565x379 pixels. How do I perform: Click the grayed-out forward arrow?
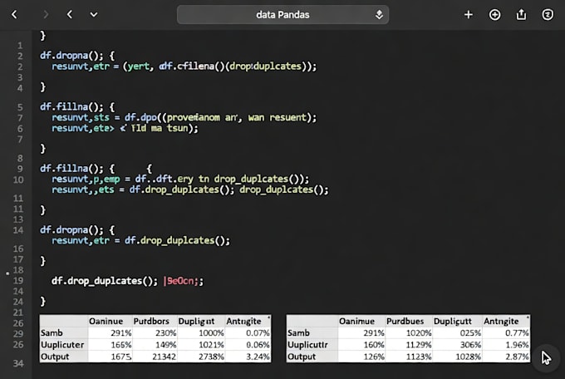pyautogui.click(x=46, y=14)
